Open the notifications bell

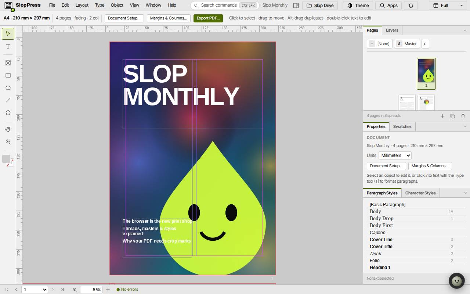(x=411, y=6)
